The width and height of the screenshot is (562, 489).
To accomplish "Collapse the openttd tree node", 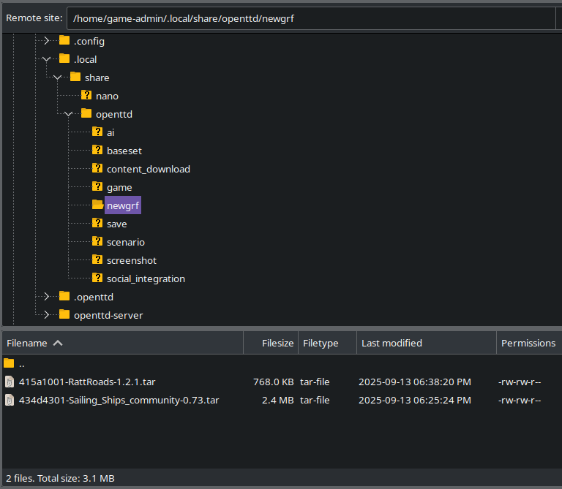I will [x=69, y=114].
